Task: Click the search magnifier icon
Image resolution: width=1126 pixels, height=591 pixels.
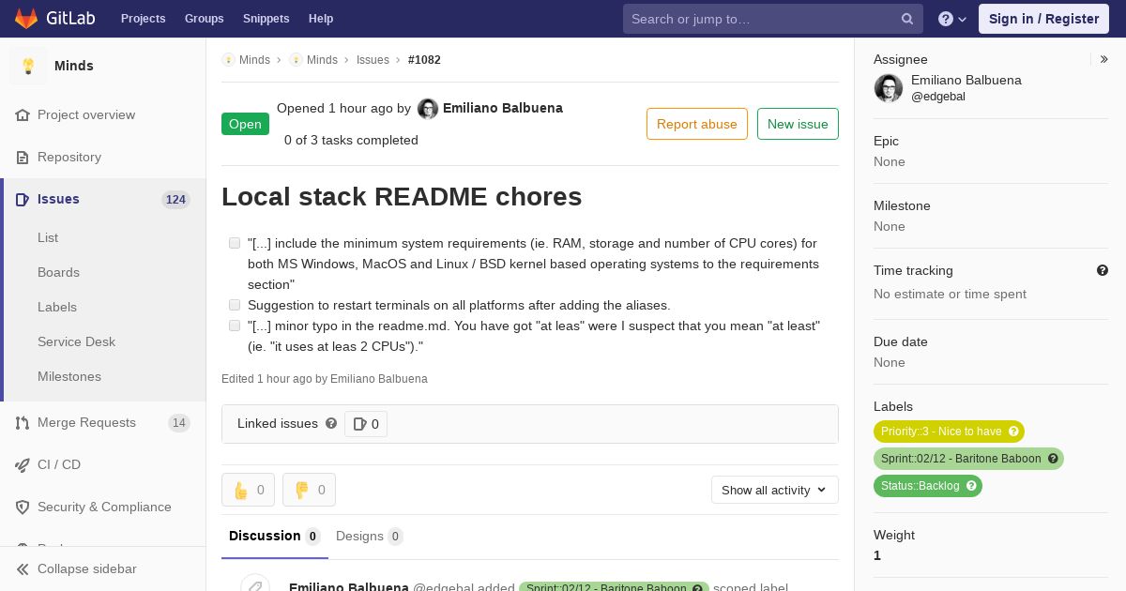Action: [x=907, y=19]
